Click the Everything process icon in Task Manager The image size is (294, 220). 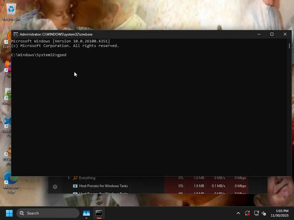coord(75,178)
